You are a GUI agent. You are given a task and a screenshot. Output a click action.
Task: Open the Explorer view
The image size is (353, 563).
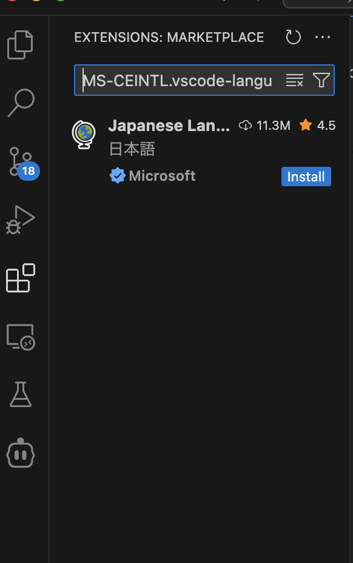21,44
